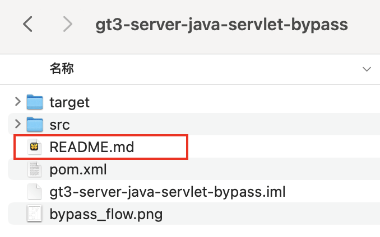Click the README.md file icon
This screenshot has width=380, height=237.
(x=35, y=147)
